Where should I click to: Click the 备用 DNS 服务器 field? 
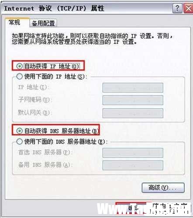(133, 165)
